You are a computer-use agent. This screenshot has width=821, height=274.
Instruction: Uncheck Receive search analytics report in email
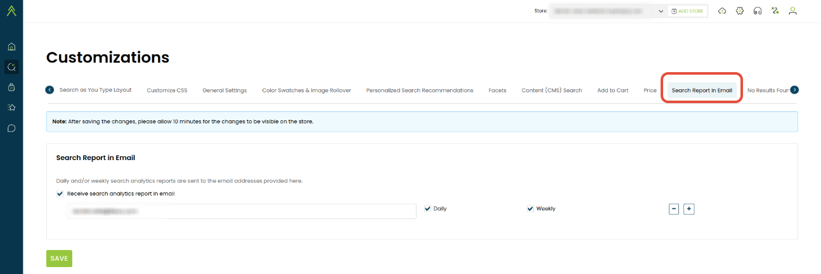(x=60, y=194)
